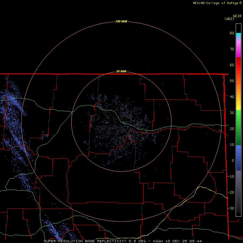Click the cyan top segment of color bar
The width and height of the screenshot is (243, 243).
pos(238,35)
